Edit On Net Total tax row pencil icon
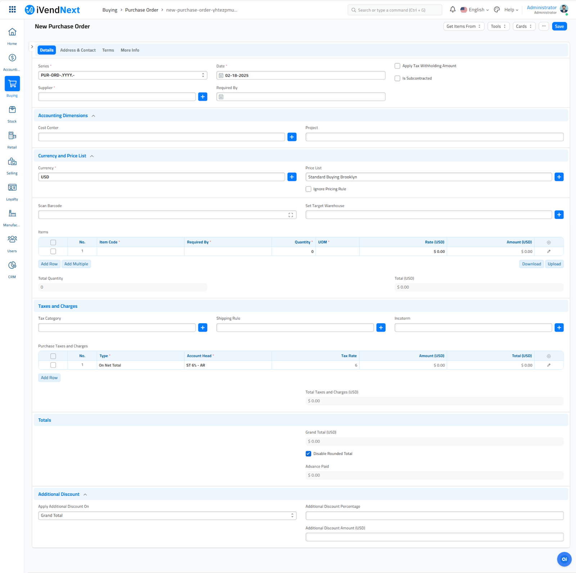The width and height of the screenshot is (576, 573). coord(549,365)
